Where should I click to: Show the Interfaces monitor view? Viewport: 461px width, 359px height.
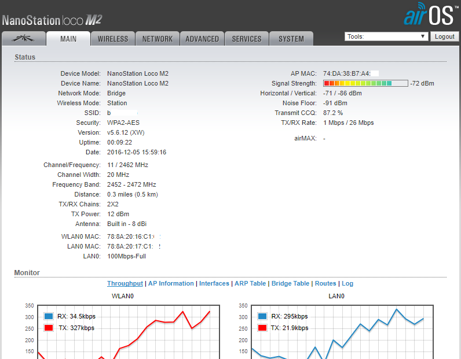214,283
